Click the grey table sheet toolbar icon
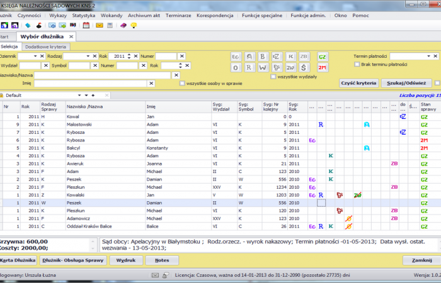The width and height of the screenshot is (441, 283). pyautogui.click(x=110, y=25)
